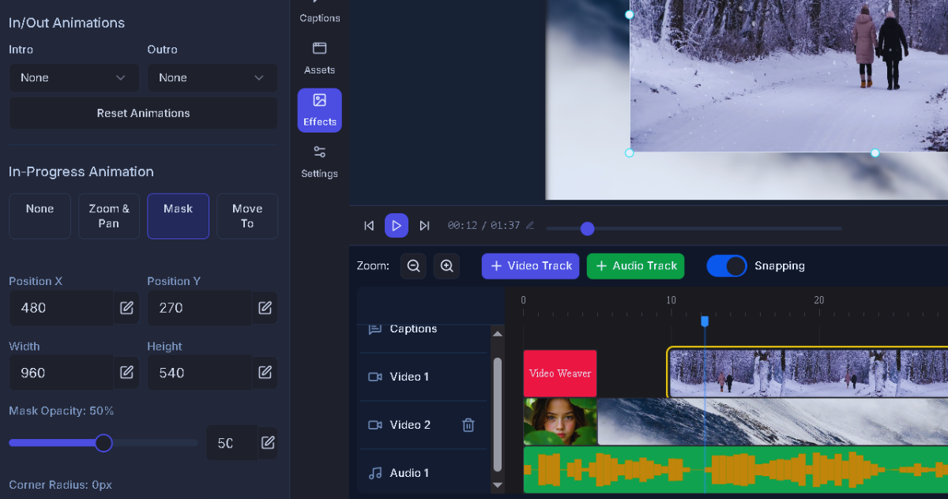Click the timeline zoom out icon
This screenshot has height=499, width=948.
413,265
